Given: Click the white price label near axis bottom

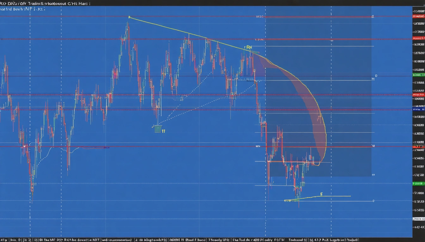Looking at the screenshot, I should [x=418, y=219].
